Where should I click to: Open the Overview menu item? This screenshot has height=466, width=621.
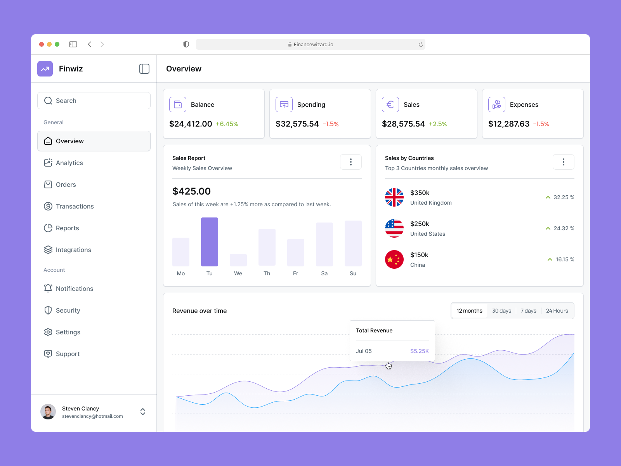coord(70,141)
